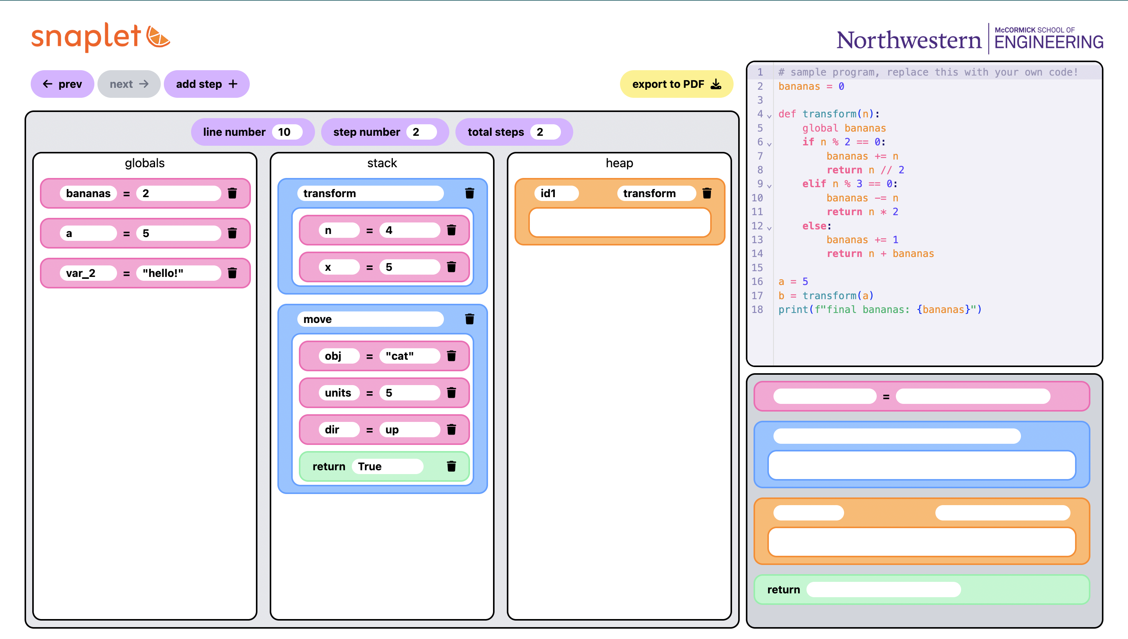Export the diagram to PDF
This screenshot has height=639, width=1128.
tap(676, 84)
